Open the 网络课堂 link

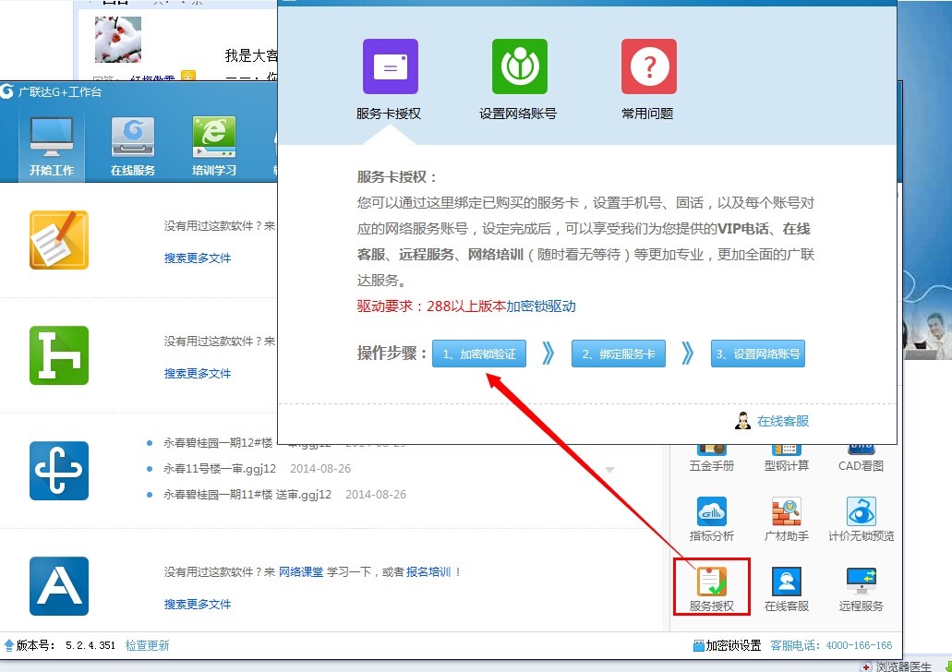(300, 571)
